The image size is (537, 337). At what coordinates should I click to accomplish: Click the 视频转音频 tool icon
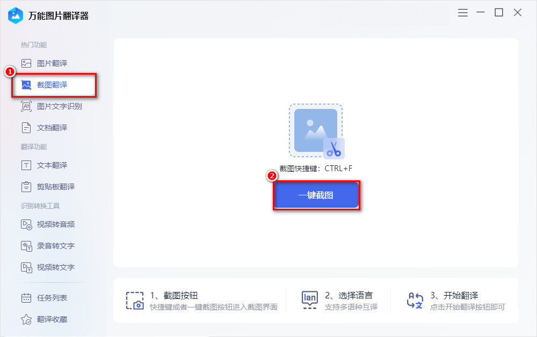27,224
